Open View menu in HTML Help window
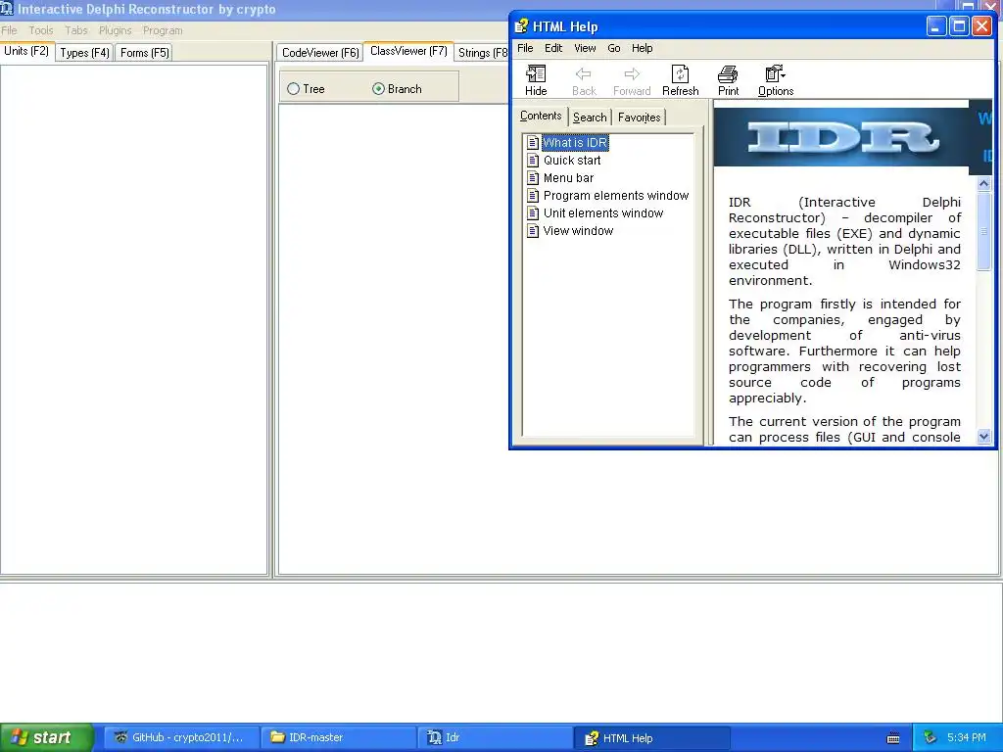 point(585,48)
